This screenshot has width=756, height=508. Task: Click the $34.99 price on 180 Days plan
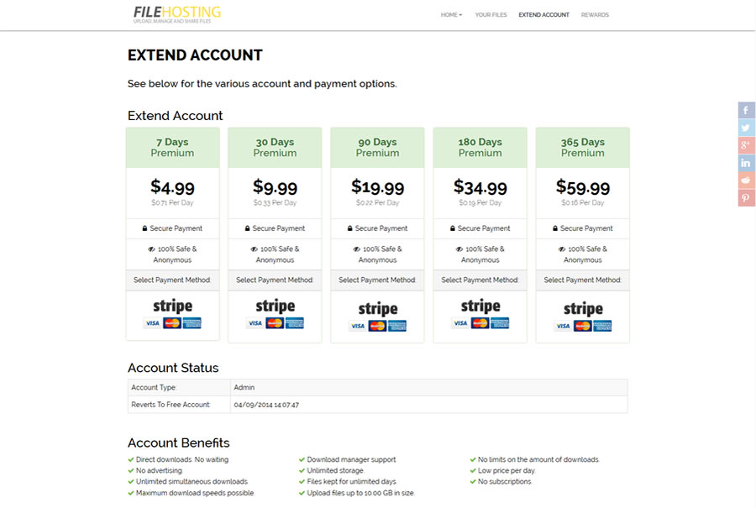click(x=480, y=187)
